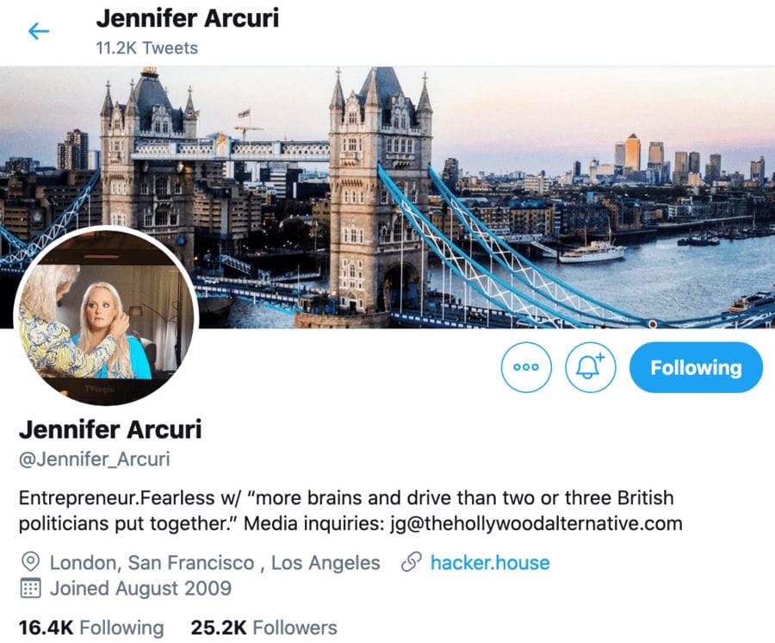775x643 pixels.
Task: Click the bio text starting with Entrepreneur.Fearless
Action: [350, 510]
